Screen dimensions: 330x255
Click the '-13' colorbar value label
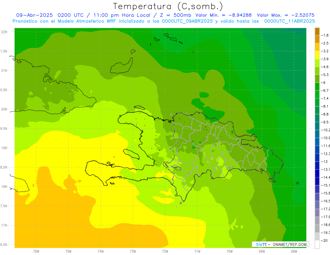(x=324, y=161)
